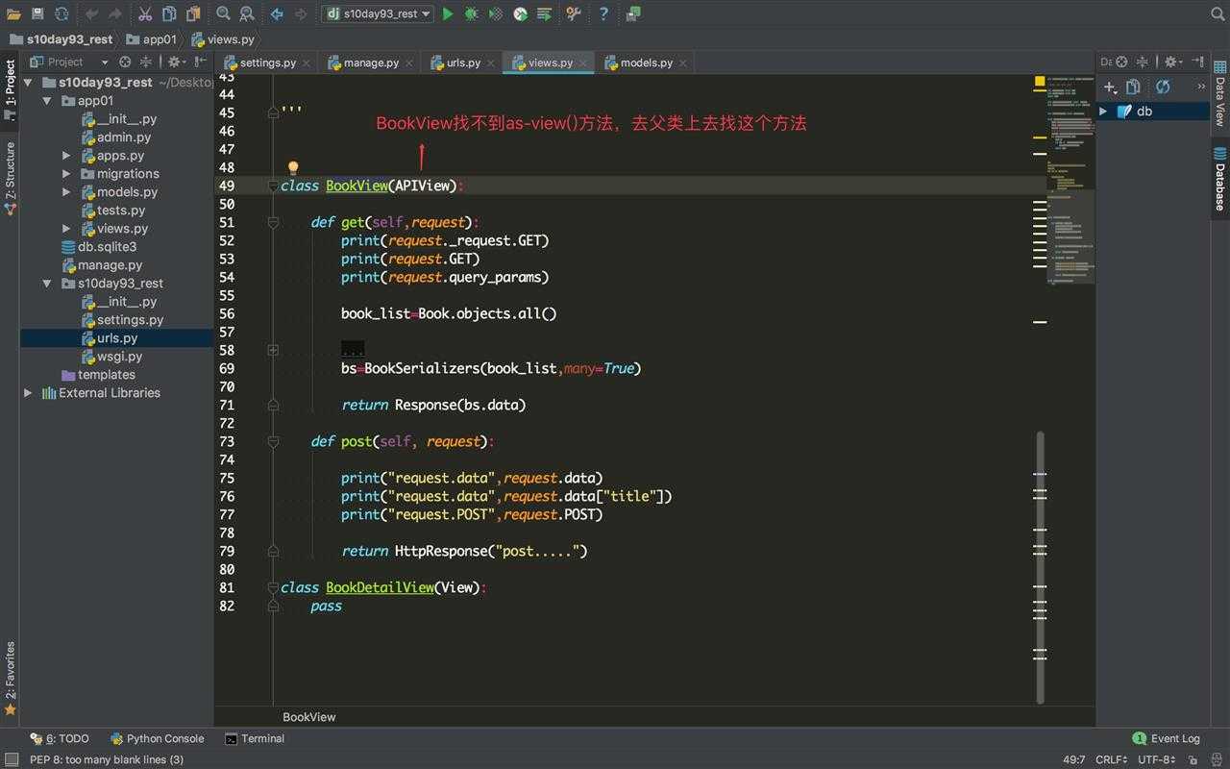Expand the models.py tree node
This screenshot has width=1230, height=769.
coord(66,192)
